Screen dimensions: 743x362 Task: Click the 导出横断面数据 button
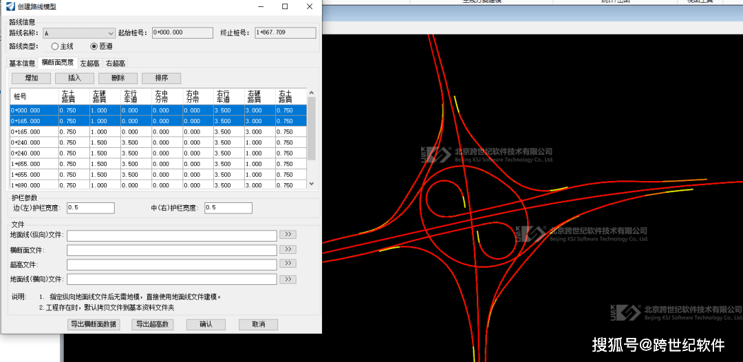tap(94, 325)
